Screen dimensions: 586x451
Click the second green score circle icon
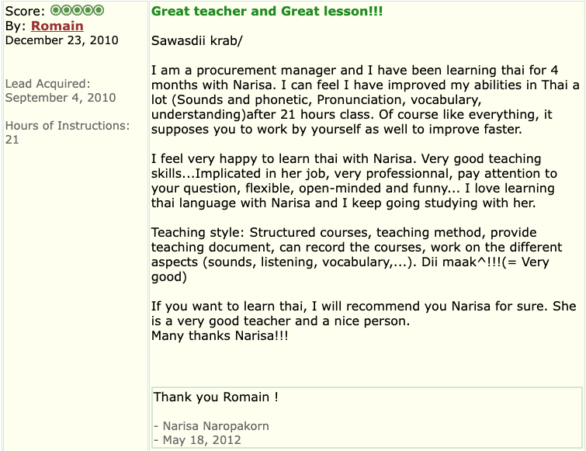(x=67, y=10)
